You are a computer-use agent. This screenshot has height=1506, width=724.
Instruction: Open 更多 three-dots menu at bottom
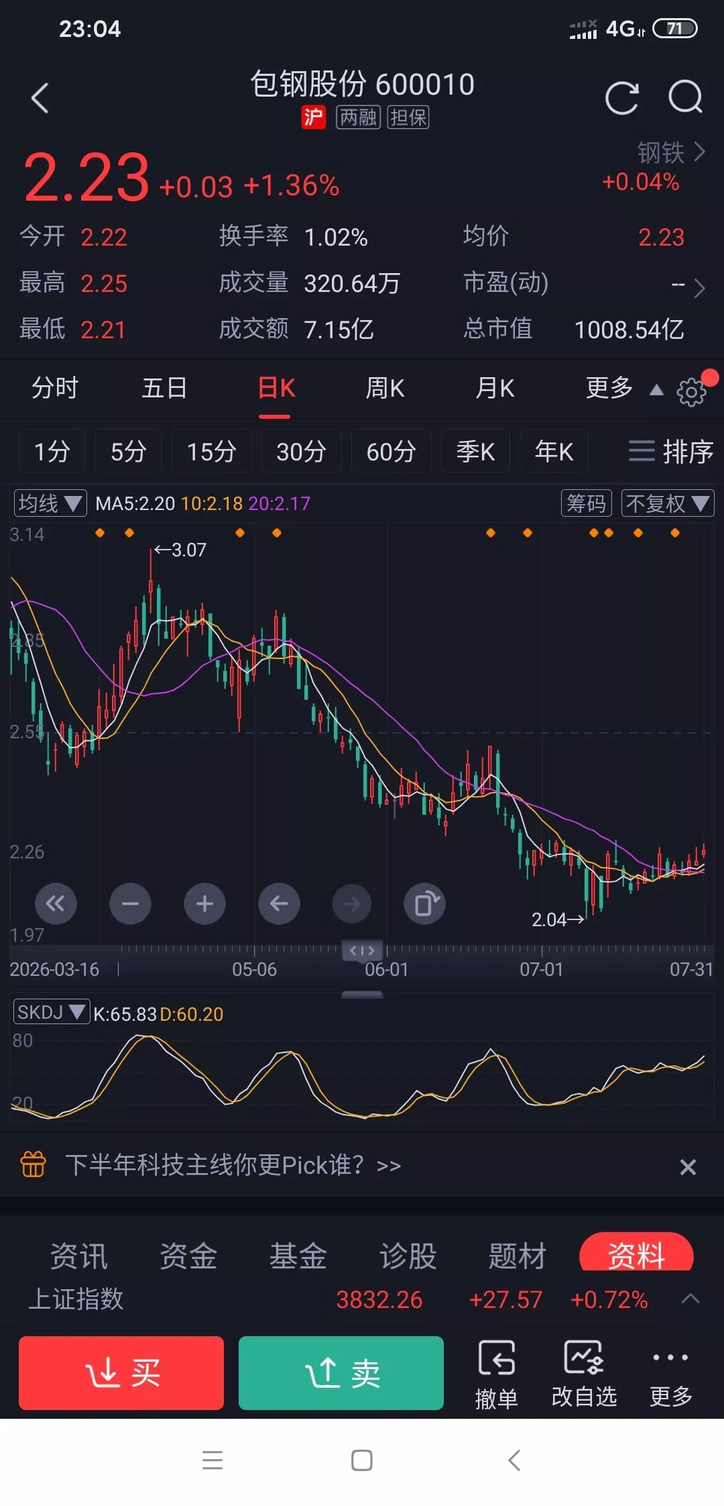click(x=670, y=1373)
